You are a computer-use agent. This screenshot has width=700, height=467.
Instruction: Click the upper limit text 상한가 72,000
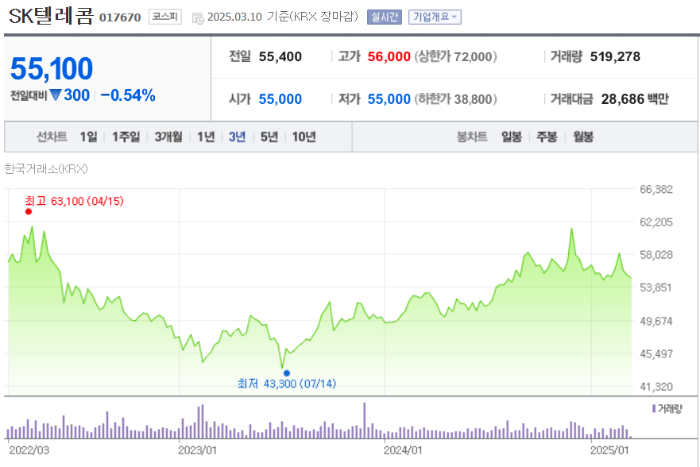tap(455, 56)
